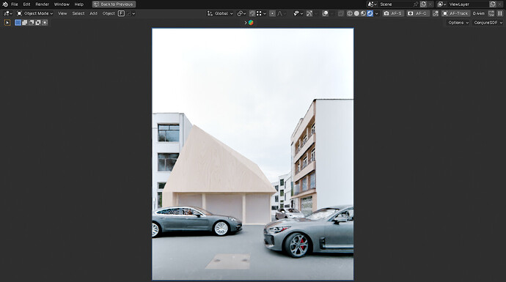Click the AF-Track button
The width and height of the screenshot is (506, 282).
(455, 13)
